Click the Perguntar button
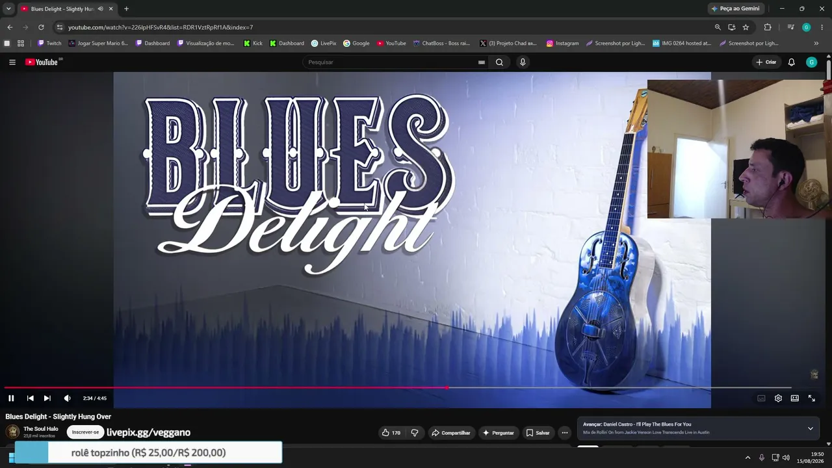This screenshot has width=832, height=468. (498, 433)
